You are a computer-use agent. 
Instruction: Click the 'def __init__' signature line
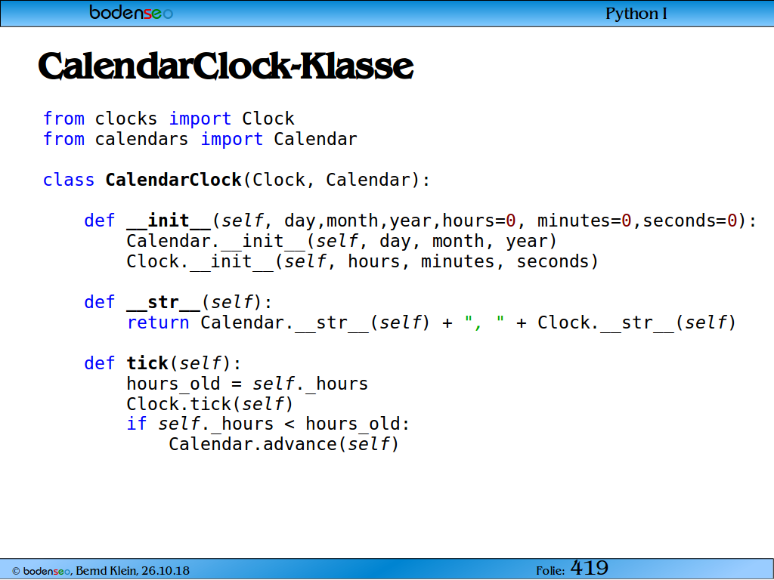click(420, 221)
